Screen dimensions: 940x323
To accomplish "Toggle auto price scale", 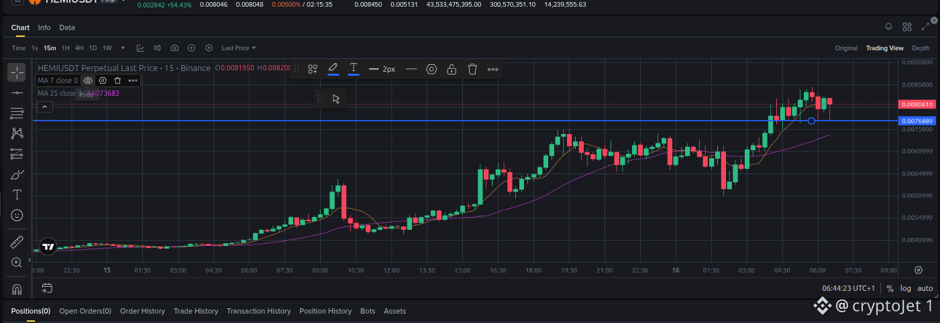I will point(925,288).
